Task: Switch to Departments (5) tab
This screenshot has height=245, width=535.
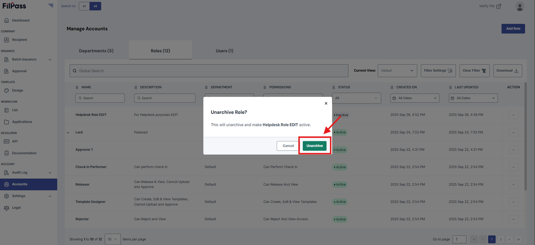Action: [96, 51]
